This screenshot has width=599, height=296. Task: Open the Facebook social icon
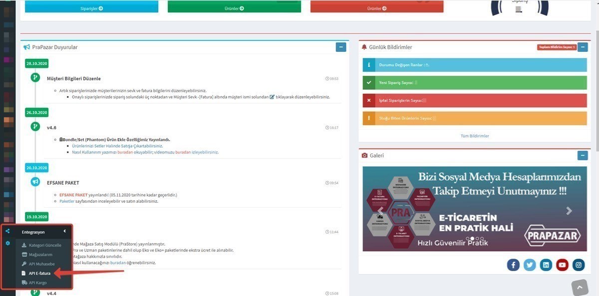tap(513, 265)
